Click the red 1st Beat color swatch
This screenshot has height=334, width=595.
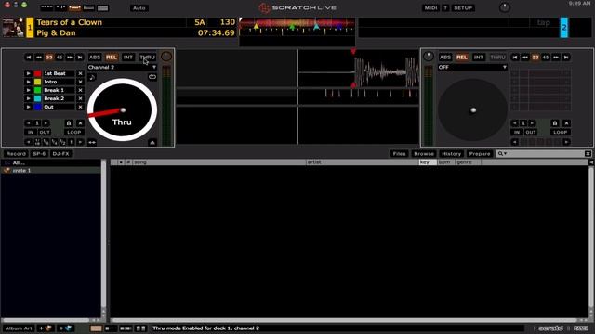(x=37, y=73)
